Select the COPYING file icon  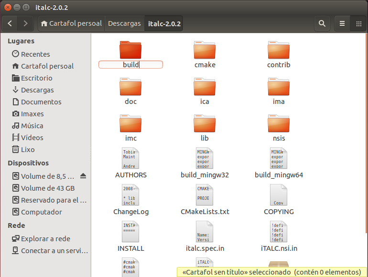pos(279,195)
